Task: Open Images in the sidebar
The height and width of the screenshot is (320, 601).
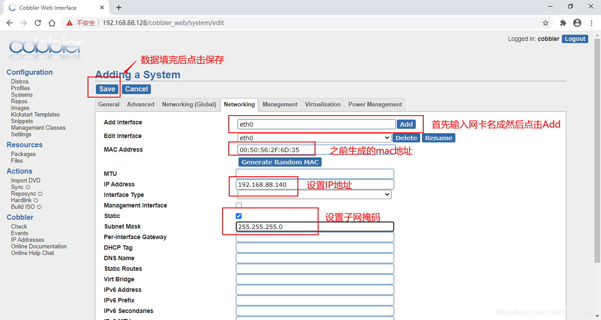Action: click(20, 108)
